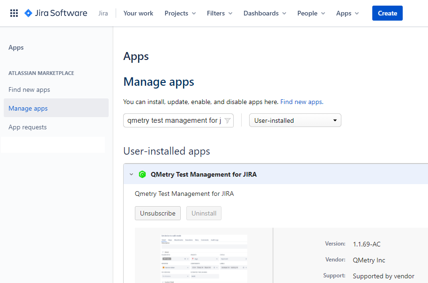Select "App requests" in the sidebar
Image resolution: width=428 pixels, height=283 pixels.
(28, 127)
